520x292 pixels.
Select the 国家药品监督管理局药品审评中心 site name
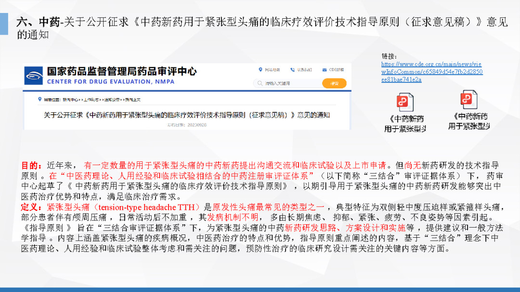pos(122,72)
